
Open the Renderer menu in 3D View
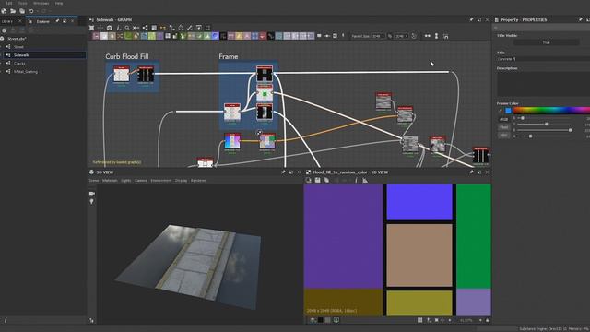pos(198,181)
